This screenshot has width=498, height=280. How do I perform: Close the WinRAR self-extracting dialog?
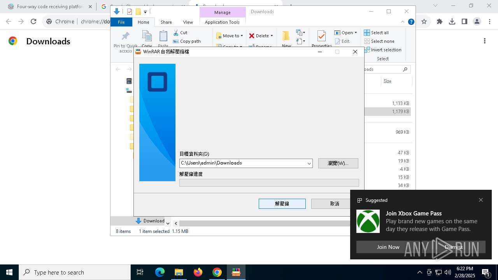point(355,52)
